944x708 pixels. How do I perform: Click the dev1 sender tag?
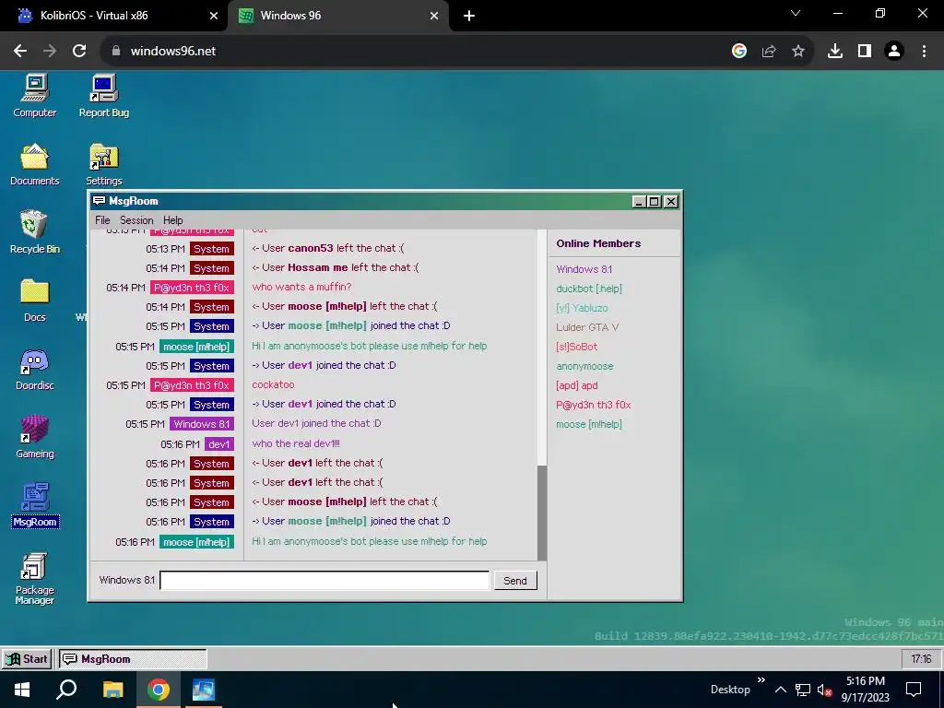coord(219,444)
